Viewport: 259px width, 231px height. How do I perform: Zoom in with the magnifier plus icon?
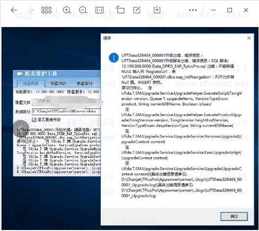[x=67, y=10]
